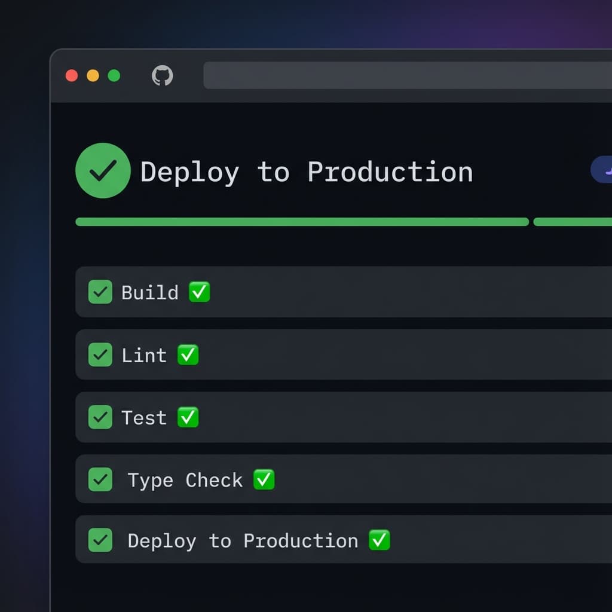Toggle the Deploy to Production checkbox

pyautogui.click(x=100, y=540)
